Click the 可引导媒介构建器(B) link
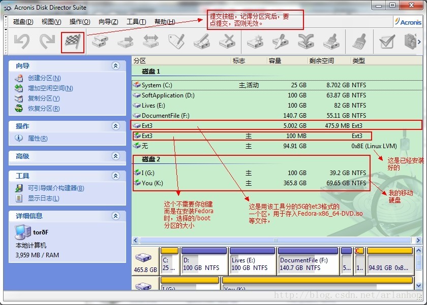 pos(56,188)
